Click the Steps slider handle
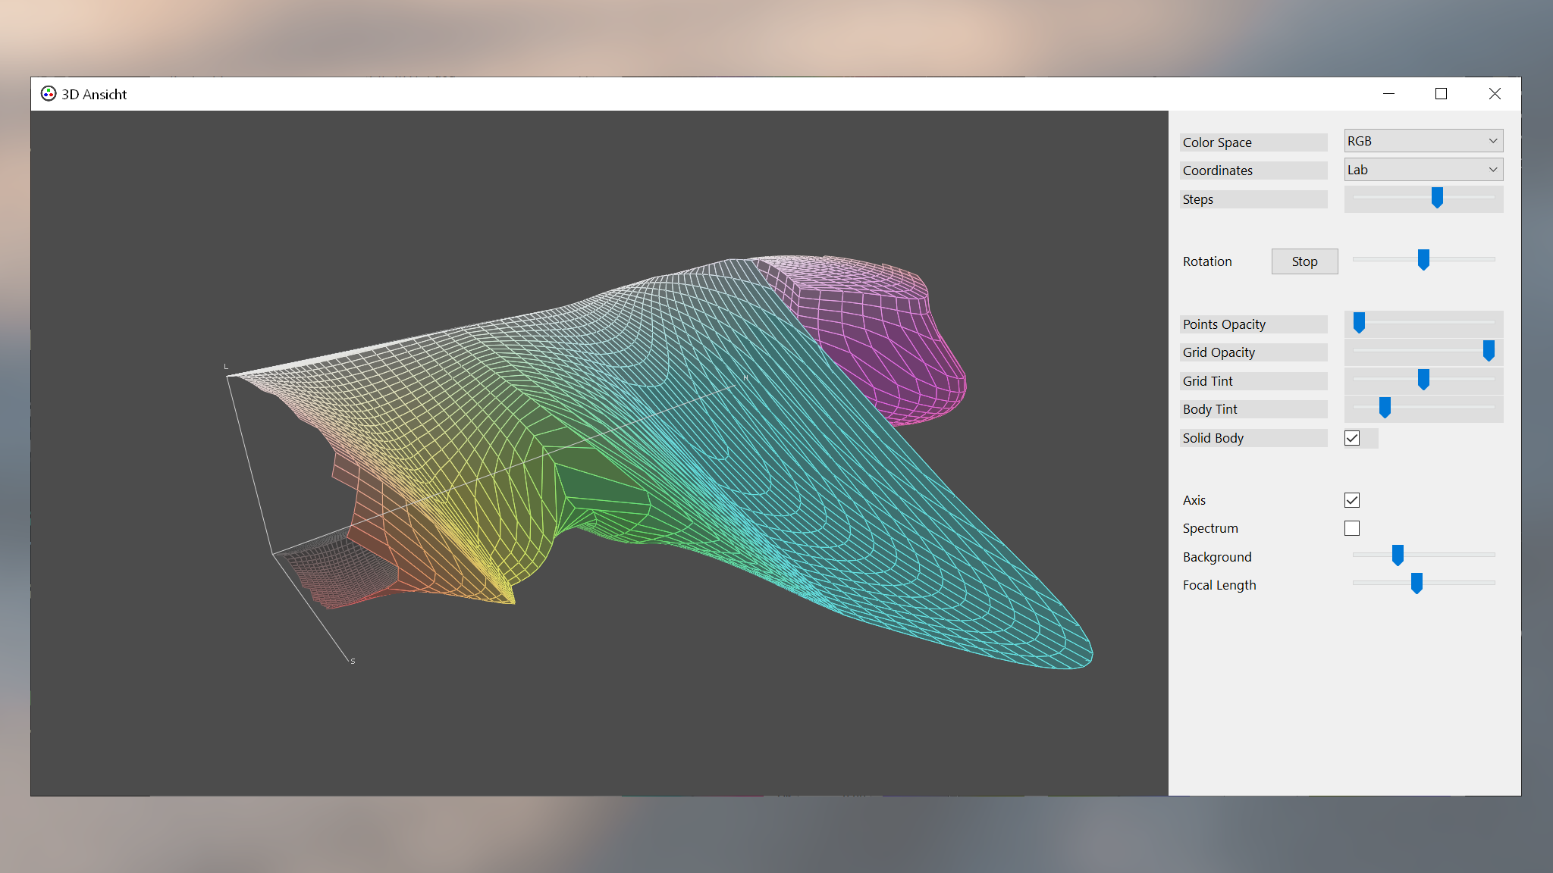This screenshot has height=873, width=1553. tap(1437, 198)
